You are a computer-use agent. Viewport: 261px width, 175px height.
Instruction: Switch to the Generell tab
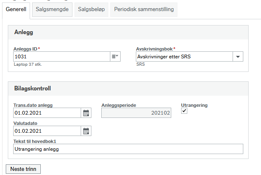coord(16,9)
